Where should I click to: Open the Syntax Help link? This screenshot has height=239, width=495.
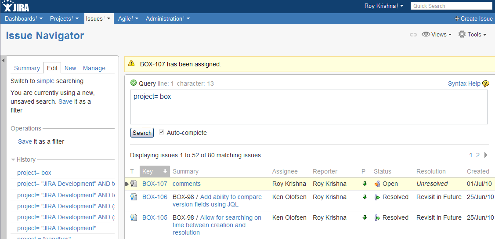(x=464, y=83)
